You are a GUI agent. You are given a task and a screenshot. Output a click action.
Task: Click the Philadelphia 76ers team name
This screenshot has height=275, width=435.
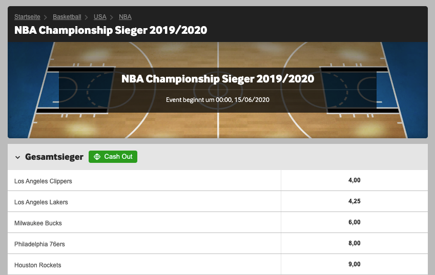point(39,244)
